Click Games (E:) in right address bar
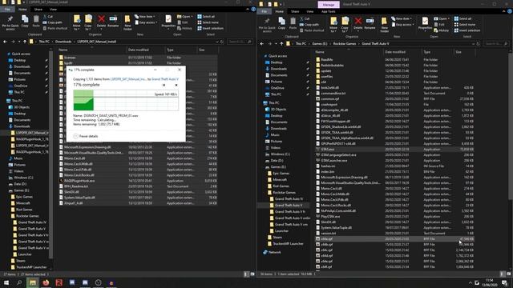This screenshot has height=288, width=513. [320, 44]
